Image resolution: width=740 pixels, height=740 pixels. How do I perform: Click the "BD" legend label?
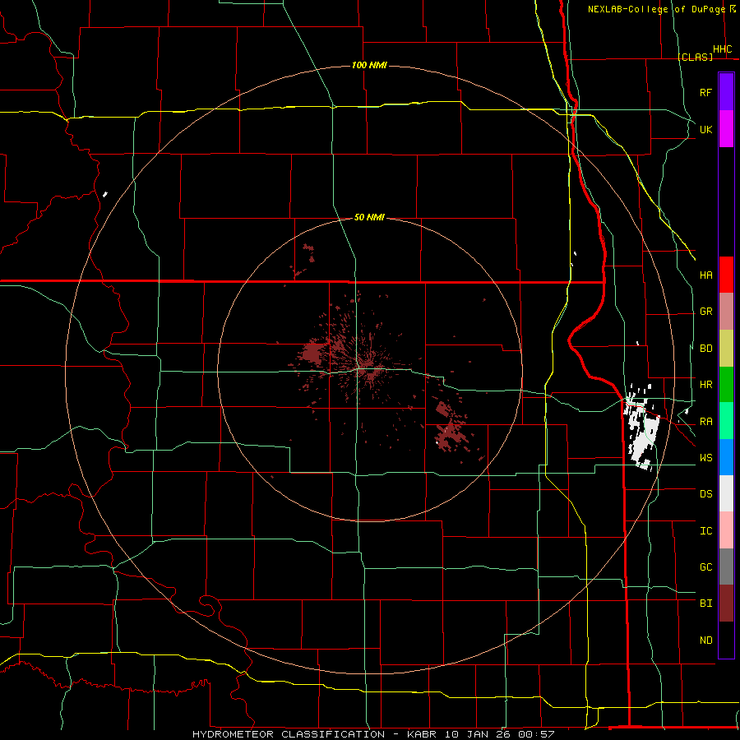706,349
